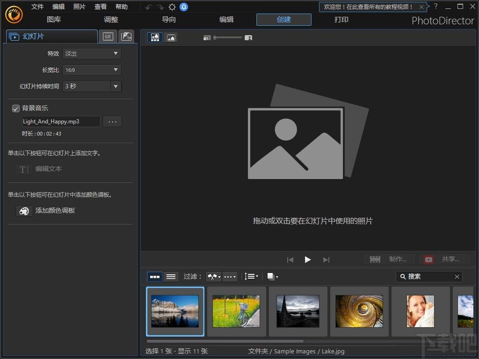Click the redo arrow icon

160,7
